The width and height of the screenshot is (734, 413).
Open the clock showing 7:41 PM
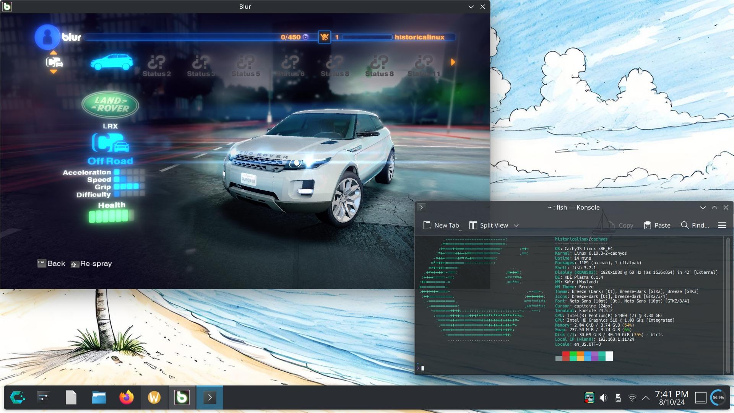(x=672, y=398)
